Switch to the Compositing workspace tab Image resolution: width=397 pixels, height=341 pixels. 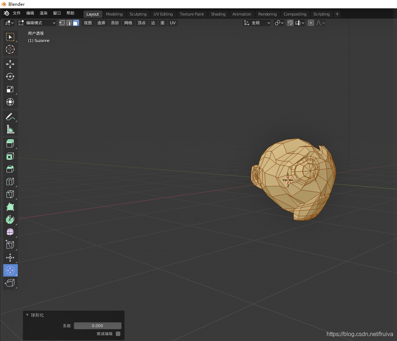(295, 14)
